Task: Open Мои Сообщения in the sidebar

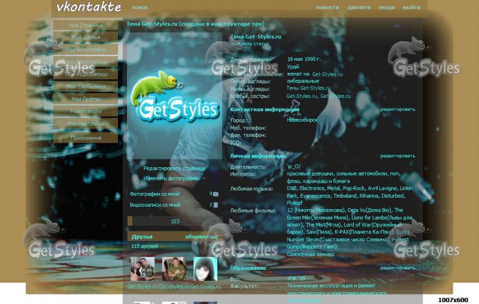Action: pos(86,87)
